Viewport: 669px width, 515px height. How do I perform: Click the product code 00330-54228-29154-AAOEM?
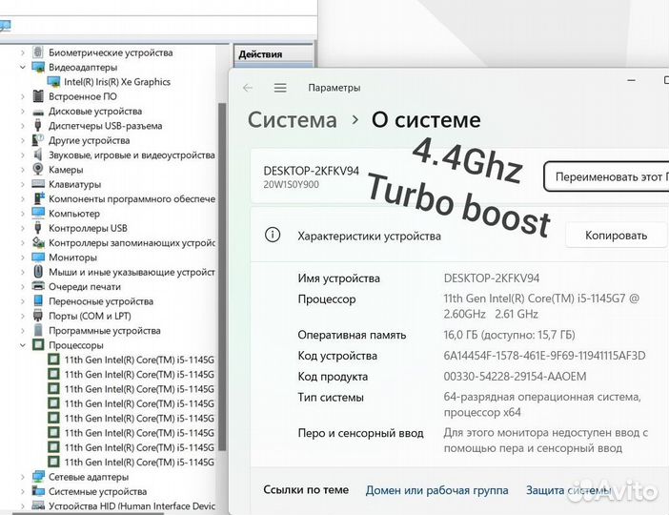[x=515, y=376]
